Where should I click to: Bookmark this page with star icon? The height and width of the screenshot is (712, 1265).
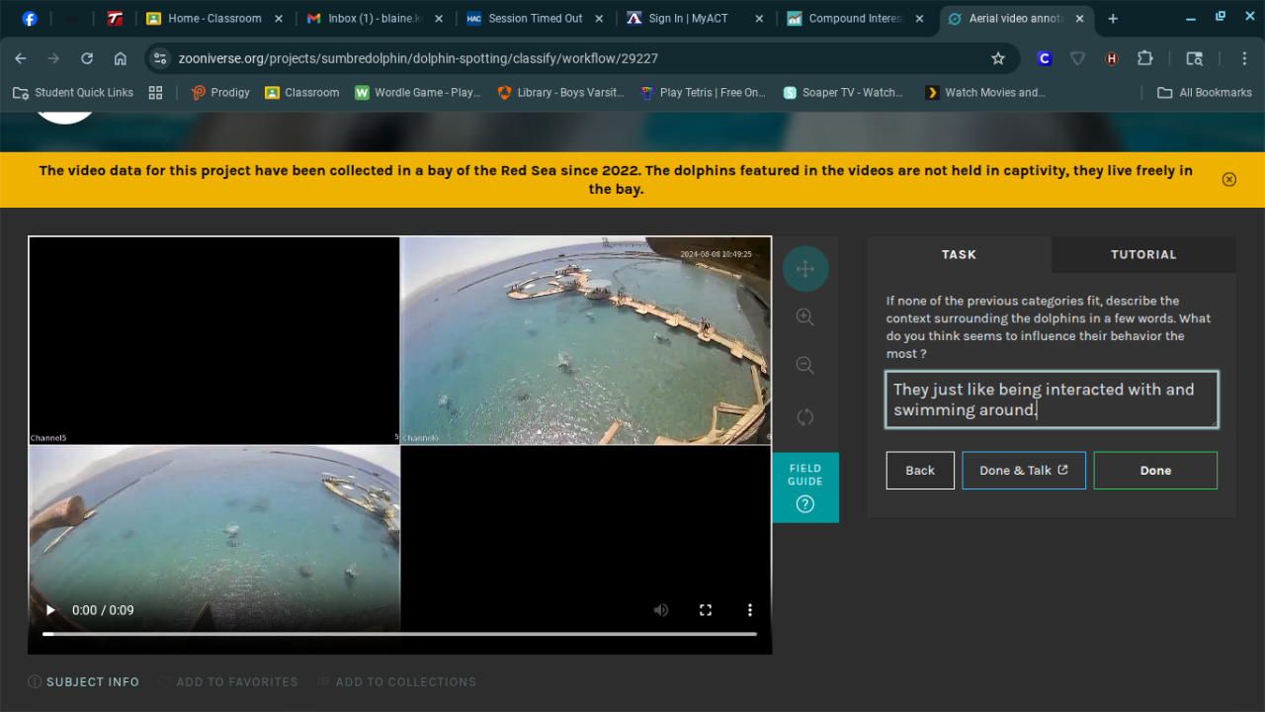coord(998,58)
